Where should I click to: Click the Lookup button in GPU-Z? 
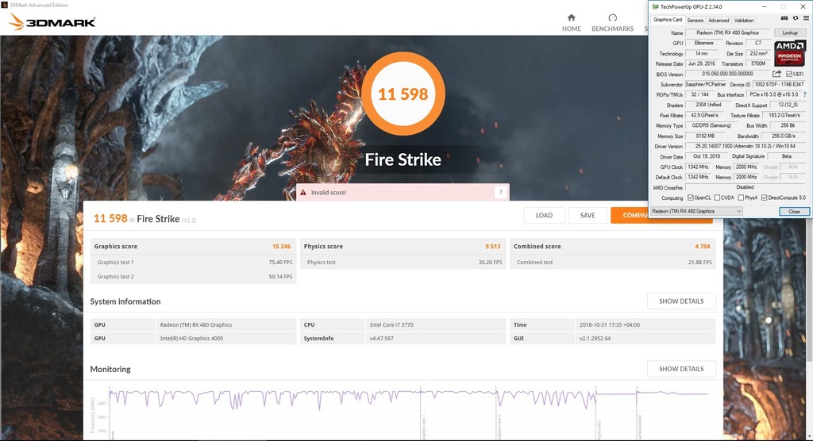790,33
